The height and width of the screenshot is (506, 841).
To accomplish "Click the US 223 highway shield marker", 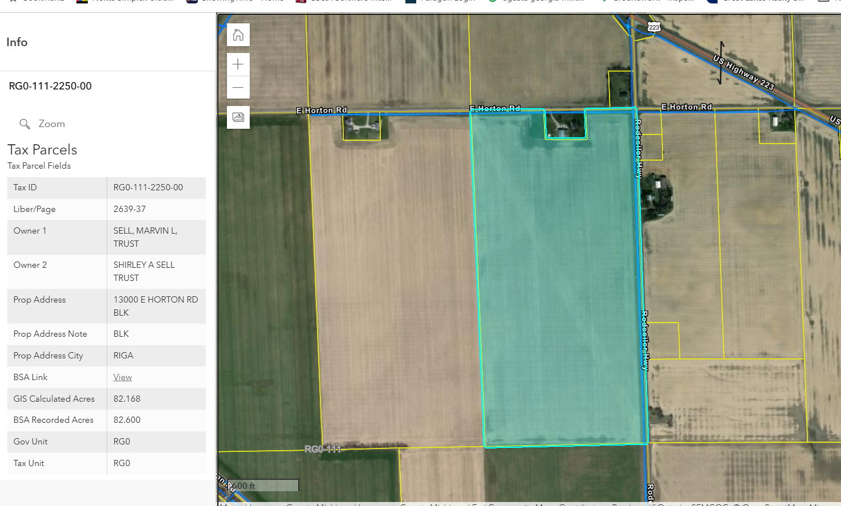I will 654,27.
